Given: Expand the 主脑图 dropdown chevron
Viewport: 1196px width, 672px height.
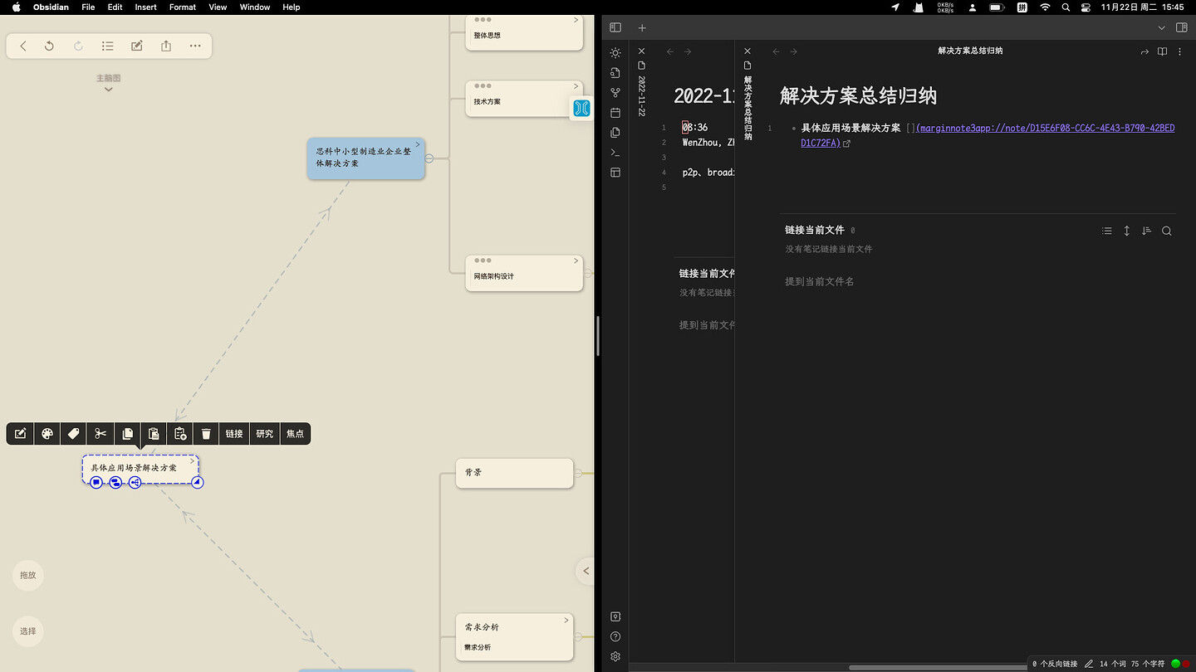Looking at the screenshot, I should pos(108,89).
